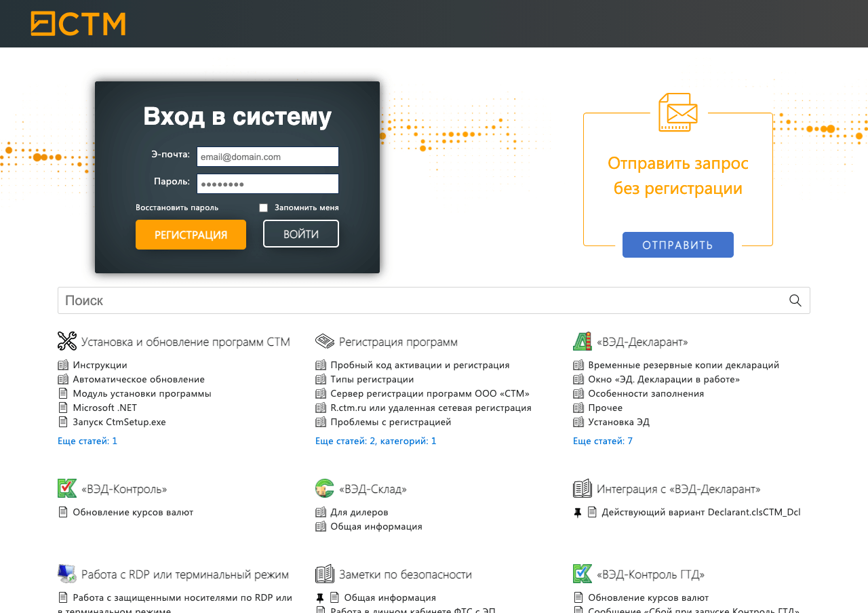Open Запуск CtmSetup.exe article
868x613 pixels.
tap(119, 422)
